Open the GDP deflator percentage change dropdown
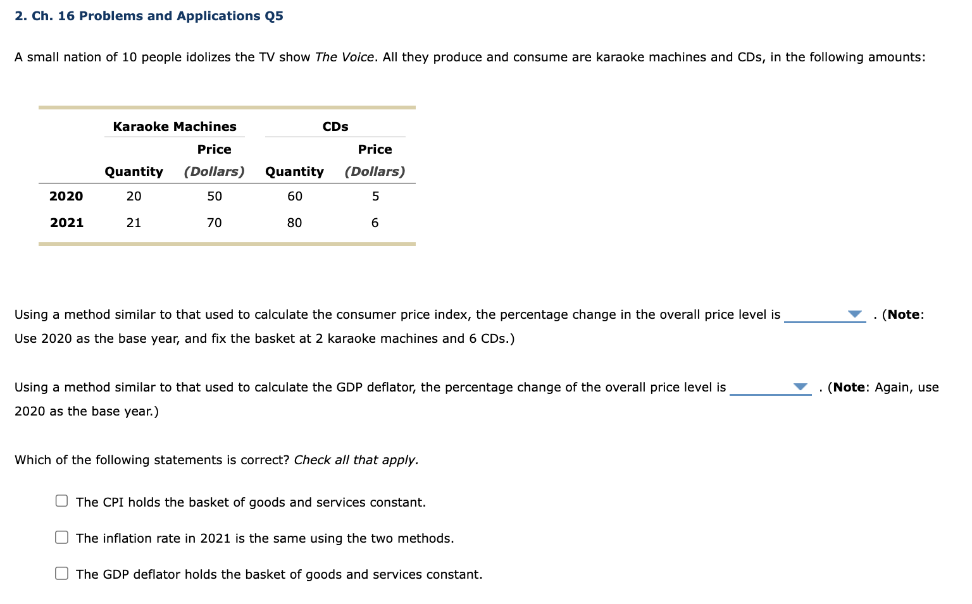Viewport: 972px width, 604px height. [x=800, y=386]
